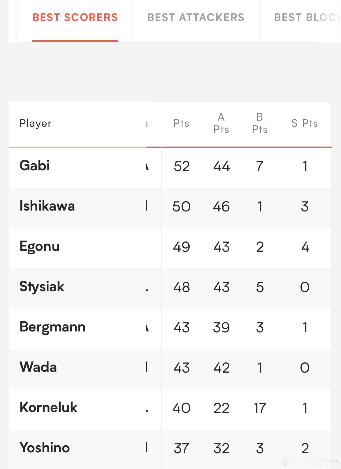Viewport: 341px width, 469px height.
Task: Open player Gabi's profile link
Action: point(35,166)
